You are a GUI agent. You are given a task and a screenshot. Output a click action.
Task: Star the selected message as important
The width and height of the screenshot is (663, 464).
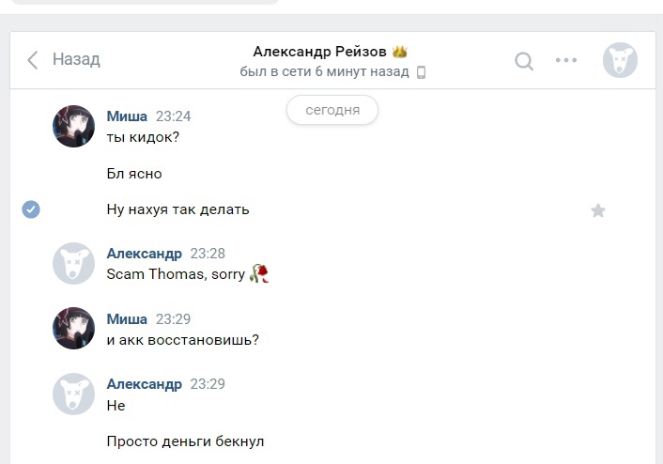598,210
